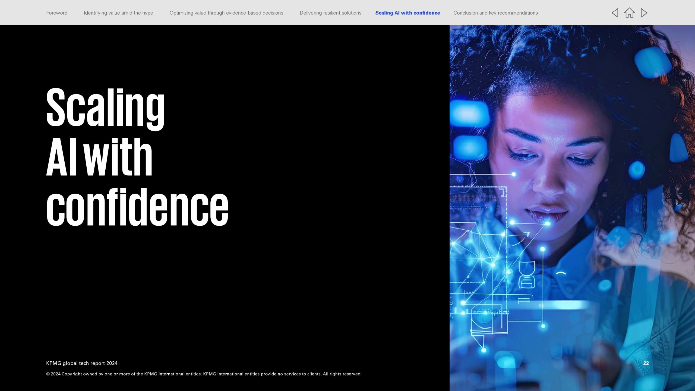Open the Foreword section
The height and width of the screenshot is (391, 695).
pos(57,13)
